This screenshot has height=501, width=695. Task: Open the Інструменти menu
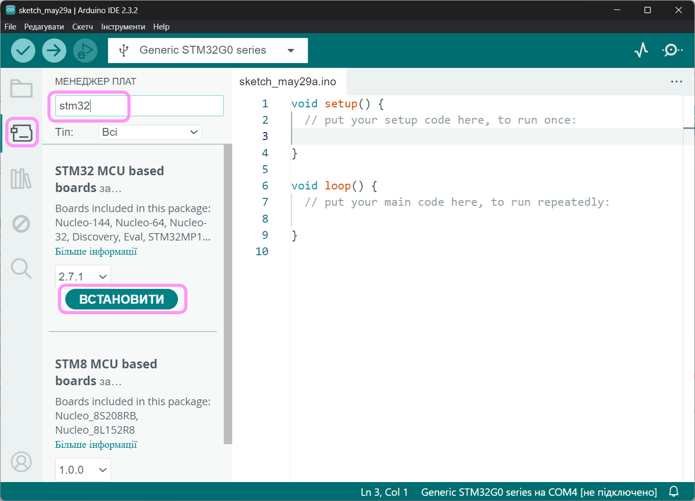123,27
